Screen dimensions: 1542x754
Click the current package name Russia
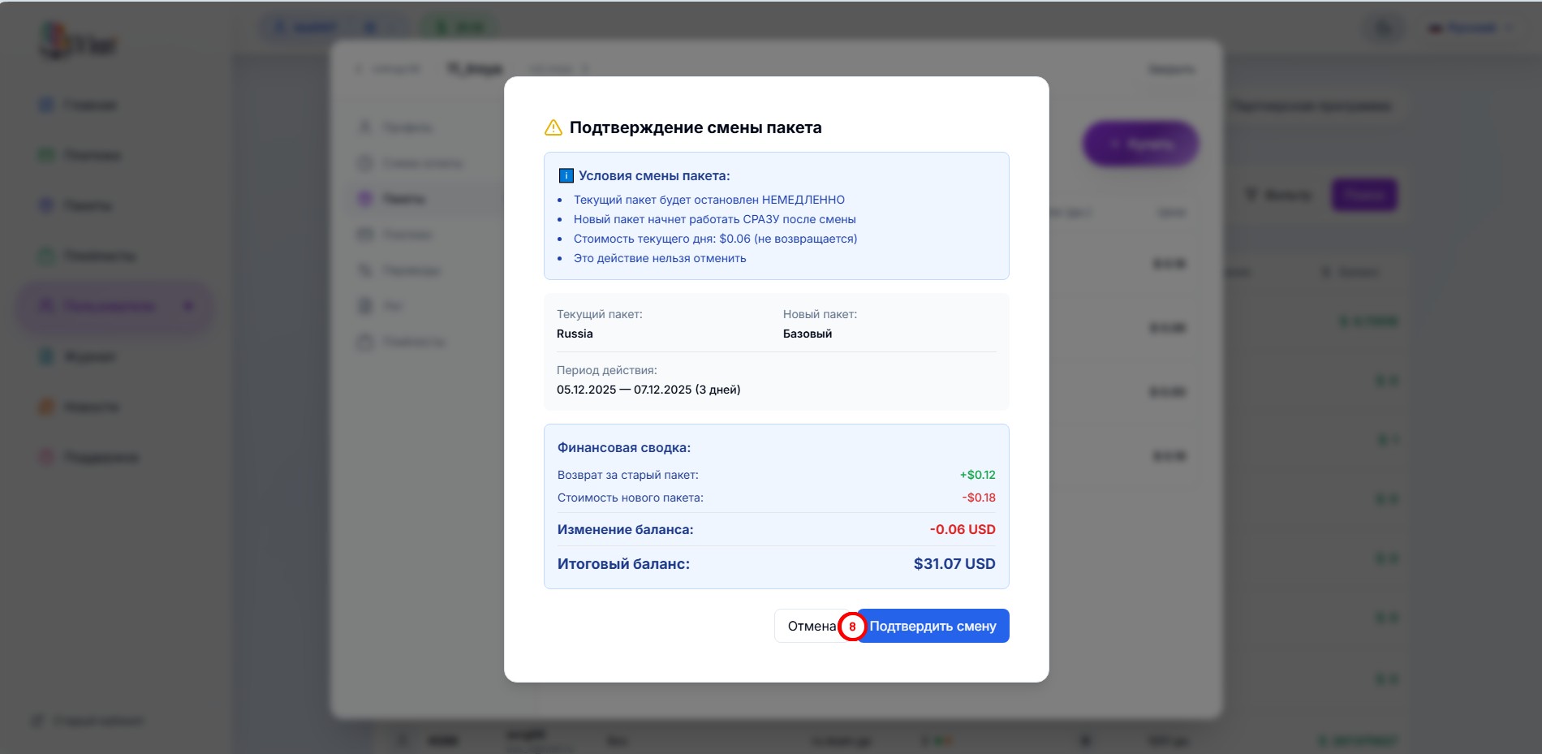[x=575, y=334]
